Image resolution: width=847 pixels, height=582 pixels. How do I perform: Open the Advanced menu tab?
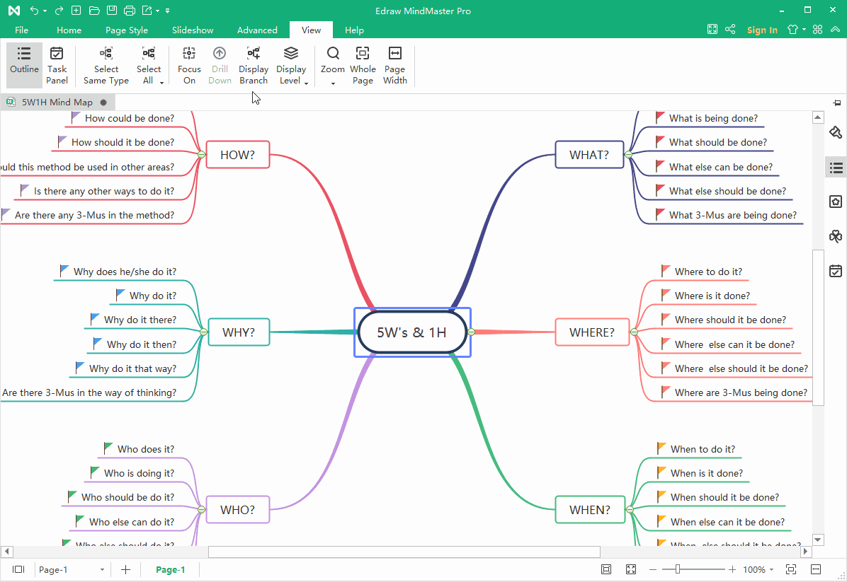(256, 30)
